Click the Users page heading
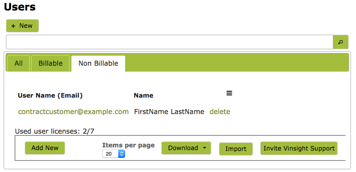Viewport: 356px width, 172px height. point(20,7)
